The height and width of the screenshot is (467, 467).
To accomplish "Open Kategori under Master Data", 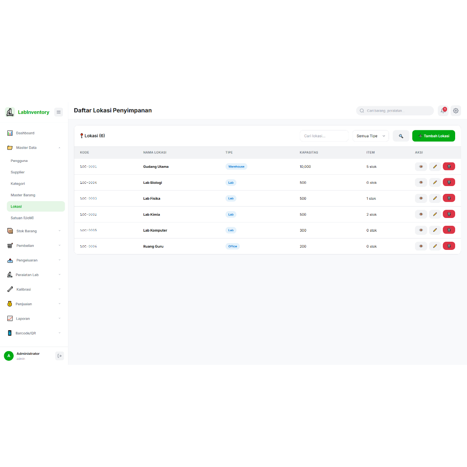I will point(36,183).
